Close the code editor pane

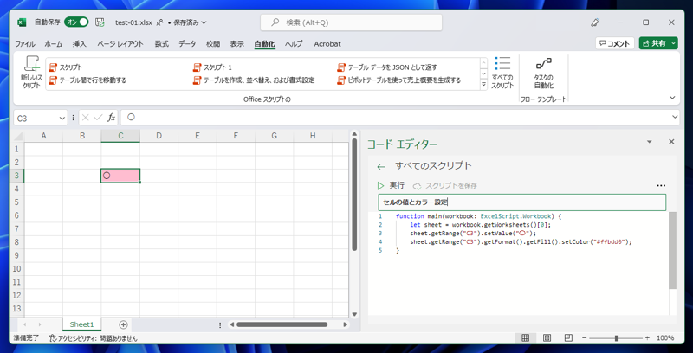[671, 142]
